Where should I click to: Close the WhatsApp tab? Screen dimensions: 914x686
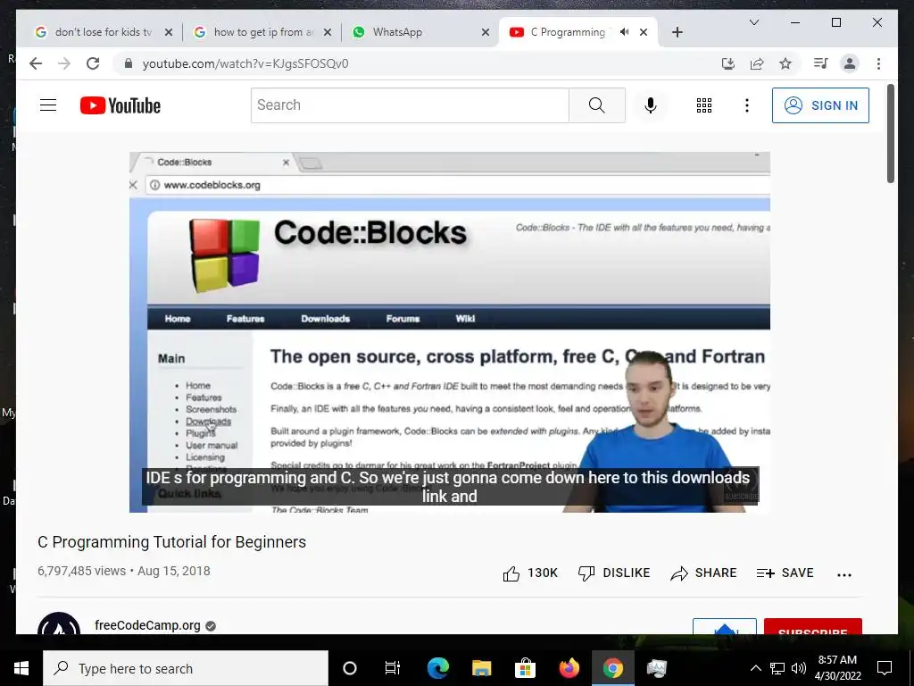point(485,32)
